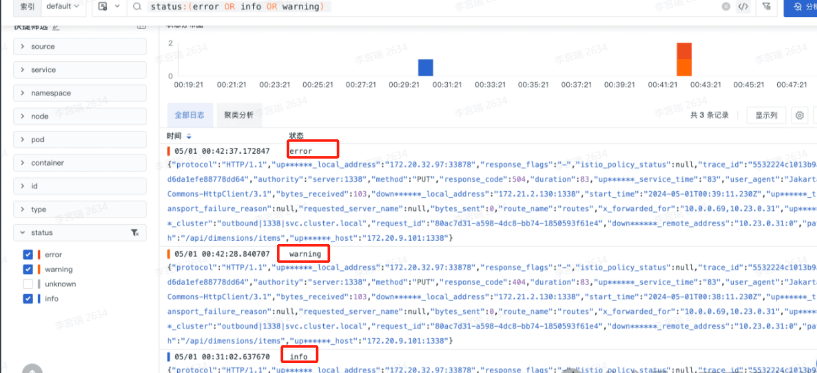This screenshot has height=373, width=817.
Task: Click the 00:47:21 time axis label
Action: [791, 85]
